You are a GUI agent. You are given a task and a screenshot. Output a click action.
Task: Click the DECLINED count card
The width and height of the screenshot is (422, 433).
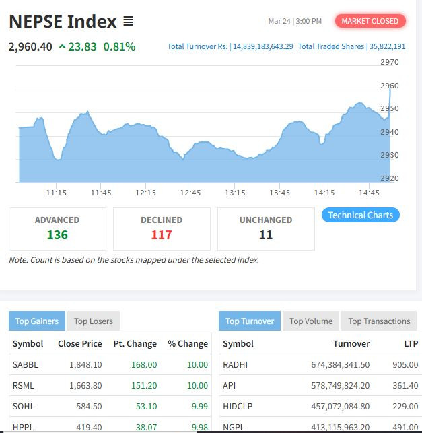[x=162, y=228]
